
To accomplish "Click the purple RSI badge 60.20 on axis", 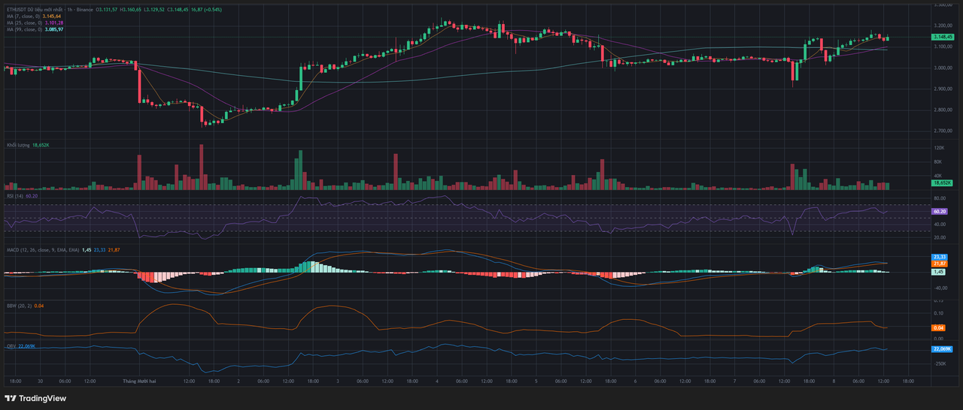I will (940, 212).
